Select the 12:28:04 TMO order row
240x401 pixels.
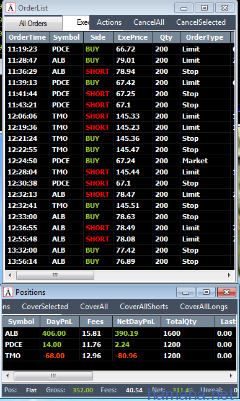(120, 172)
